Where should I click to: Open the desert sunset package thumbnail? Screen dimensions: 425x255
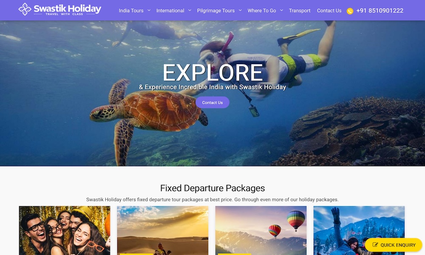pos(163,230)
